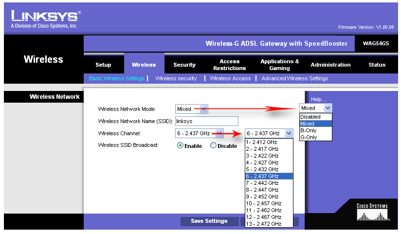Viewport: 401px width, 234px height.
Task: Select channel 7 - 2.442 GHz
Action: point(269,183)
